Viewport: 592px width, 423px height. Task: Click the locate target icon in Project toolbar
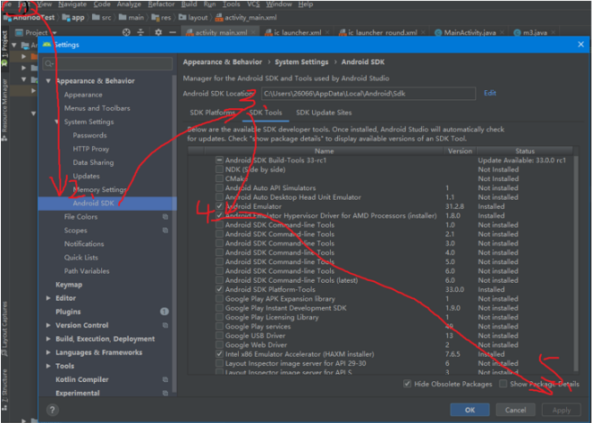(x=126, y=32)
